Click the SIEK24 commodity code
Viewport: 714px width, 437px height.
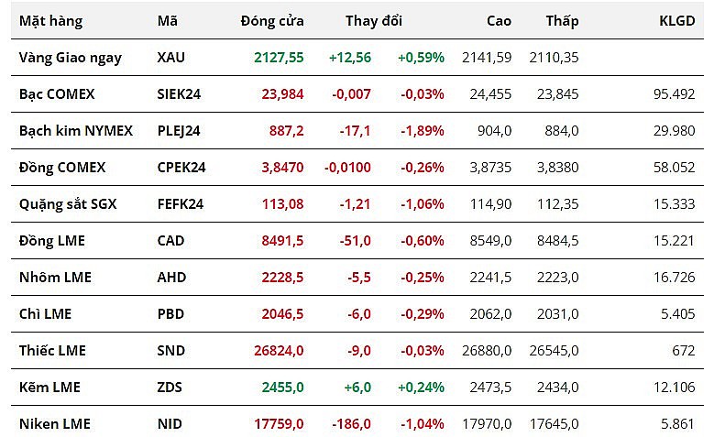click(x=178, y=93)
